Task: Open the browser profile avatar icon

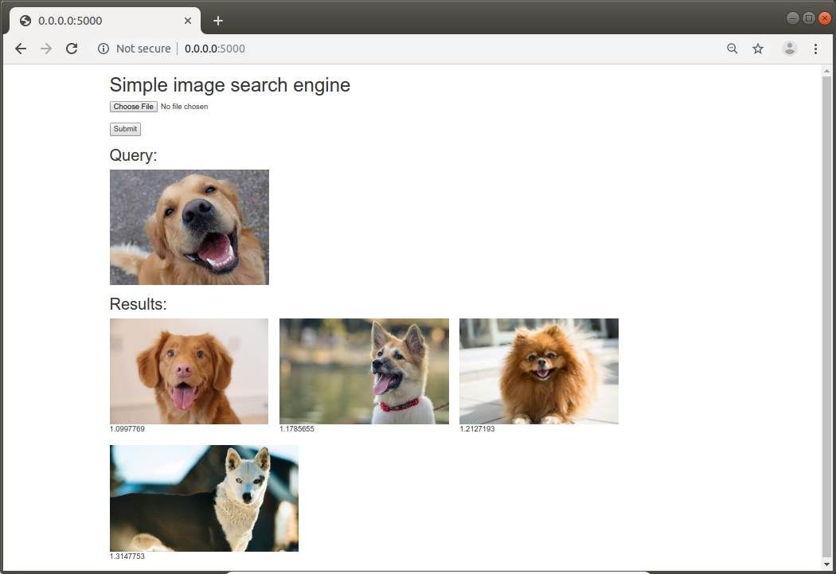Action: (789, 49)
